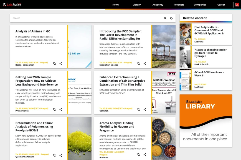Click the tag icon on Deformulation of Polymers card
Image resolution: width=241 pixels, height=160 pixels.
pyautogui.click(x=55, y=155)
